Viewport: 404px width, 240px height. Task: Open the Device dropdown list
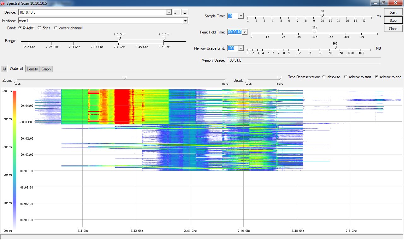pos(169,12)
